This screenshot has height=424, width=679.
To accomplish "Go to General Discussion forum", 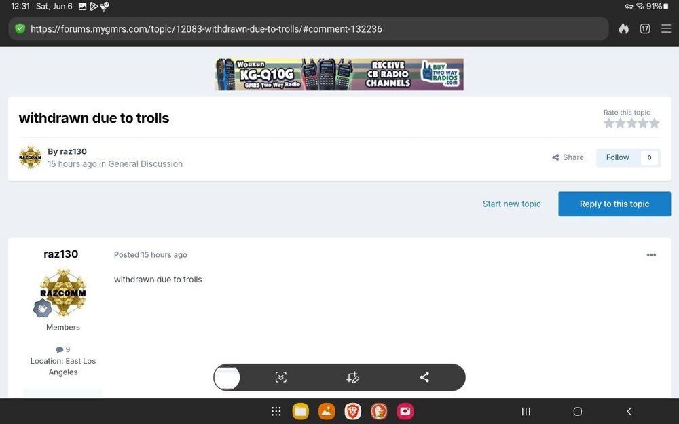I will click(x=145, y=164).
